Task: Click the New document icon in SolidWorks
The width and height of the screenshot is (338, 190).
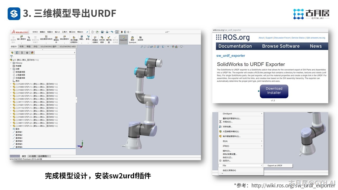Action: (x=92, y=32)
